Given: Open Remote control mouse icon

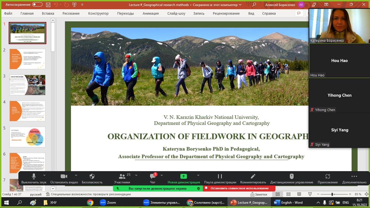Looking at the screenshot, I should click(292, 177).
